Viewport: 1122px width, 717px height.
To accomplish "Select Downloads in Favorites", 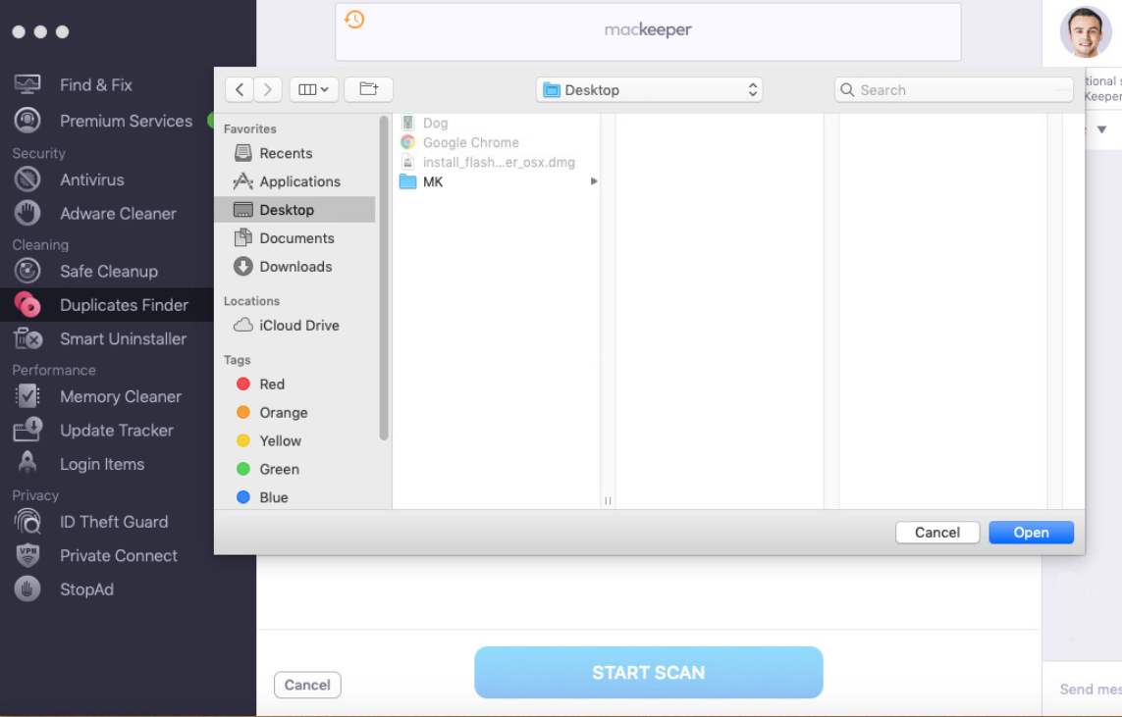I will click(294, 267).
